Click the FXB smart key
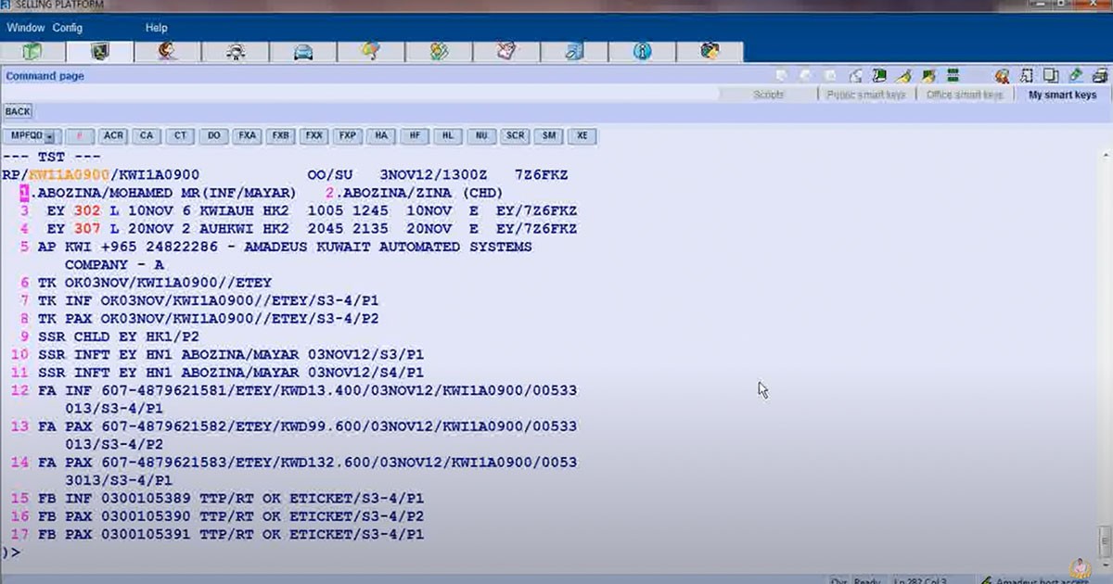1113x584 pixels. 280,135
